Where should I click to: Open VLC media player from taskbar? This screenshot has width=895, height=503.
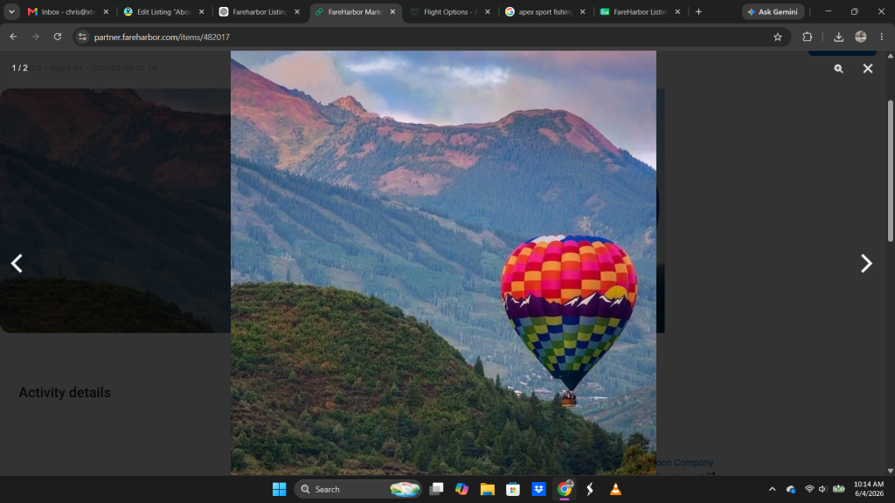615,489
